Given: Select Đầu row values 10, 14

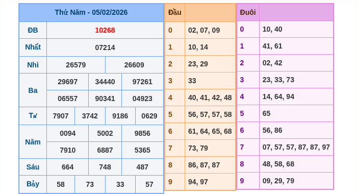Looking at the screenshot, I should click(x=198, y=47).
